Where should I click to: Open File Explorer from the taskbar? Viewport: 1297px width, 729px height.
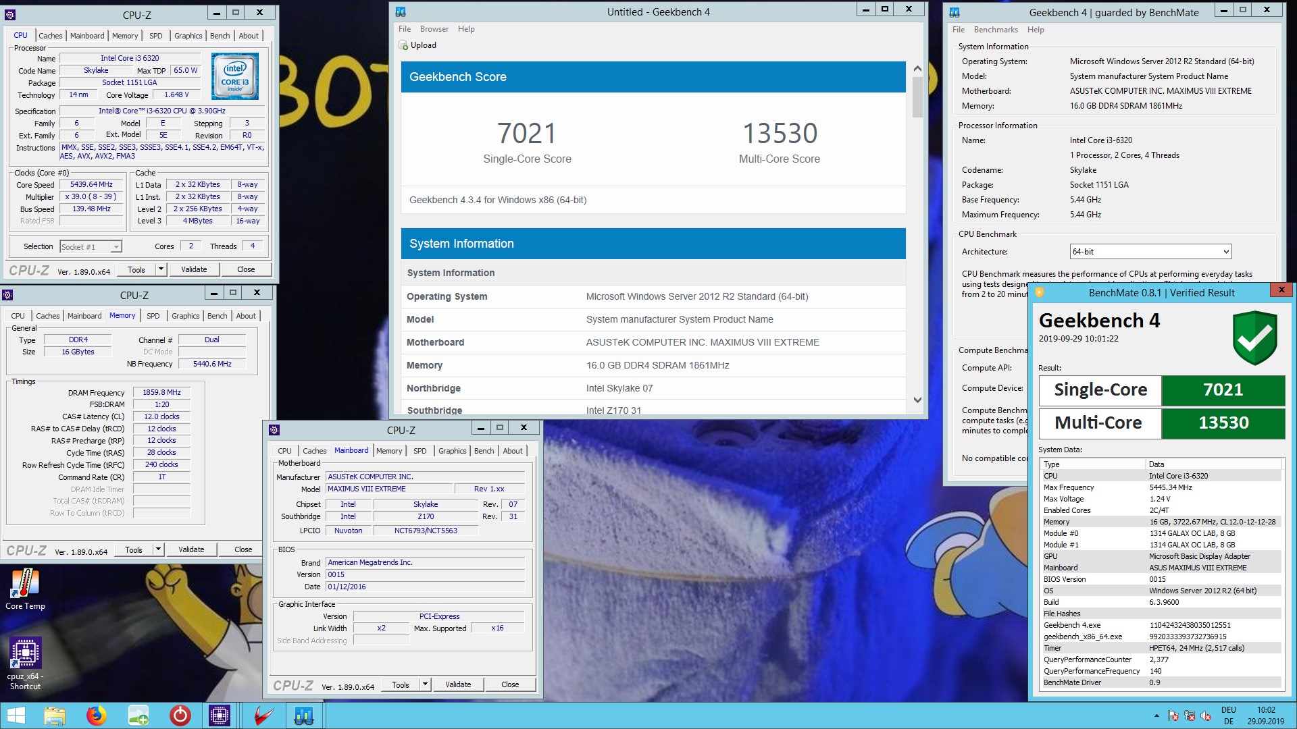click(54, 715)
